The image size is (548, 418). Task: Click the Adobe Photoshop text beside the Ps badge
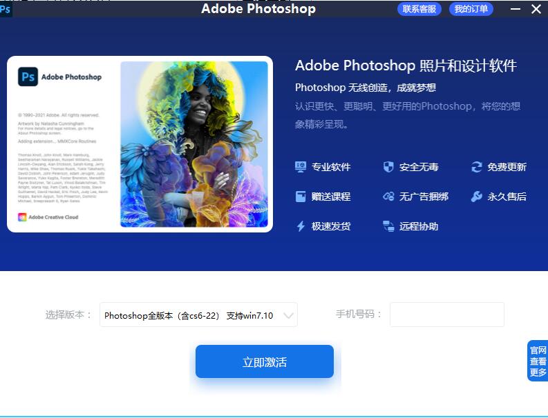72,77
